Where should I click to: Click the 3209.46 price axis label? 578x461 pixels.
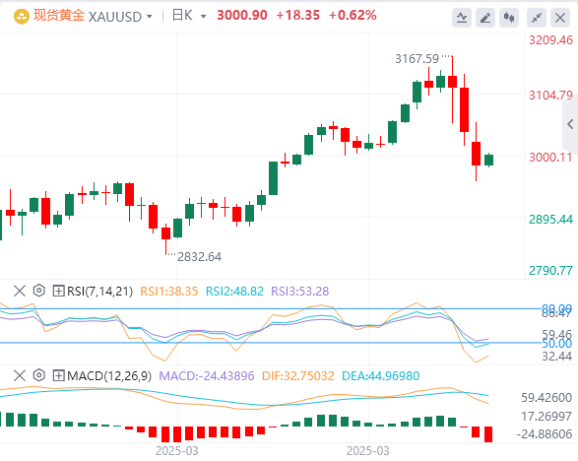pos(550,39)
